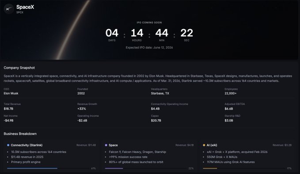The width and height of the screenshot is (300, 174).
Task: Click the SpaceX company name heading
Action: pyautogui.click(x=25, y=7)
